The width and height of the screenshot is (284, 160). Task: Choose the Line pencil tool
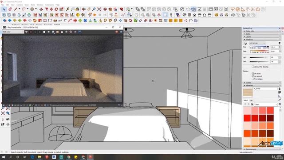(16, 9)
